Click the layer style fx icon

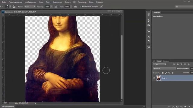coord(173,107)
